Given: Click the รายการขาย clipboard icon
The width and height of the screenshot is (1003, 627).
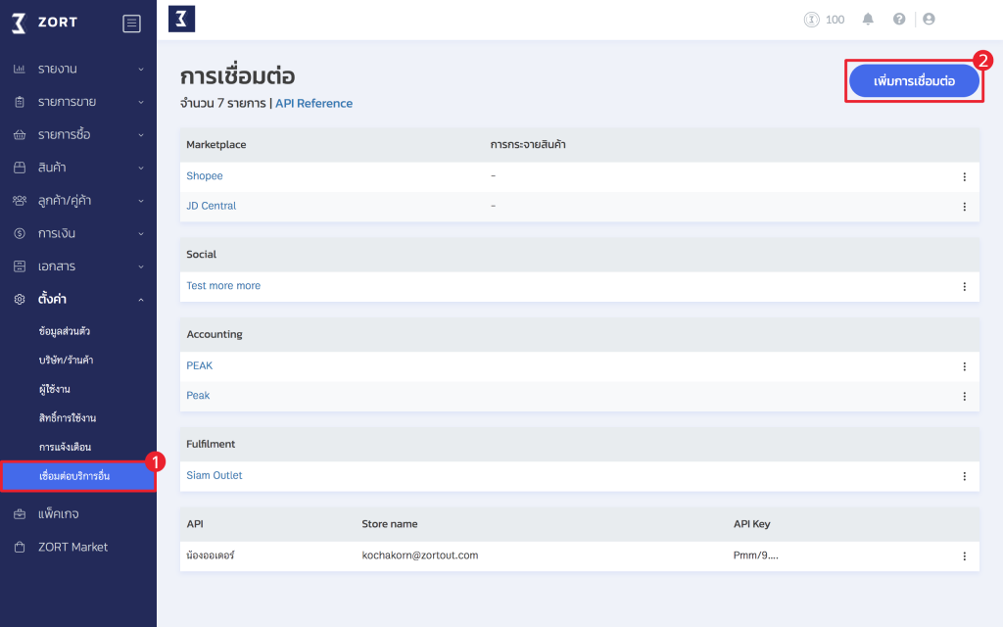Looking at the screenshot, I should tap(20, 102).
